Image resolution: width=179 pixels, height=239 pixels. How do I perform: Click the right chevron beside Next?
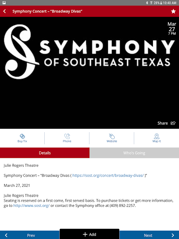coord(173,235)
